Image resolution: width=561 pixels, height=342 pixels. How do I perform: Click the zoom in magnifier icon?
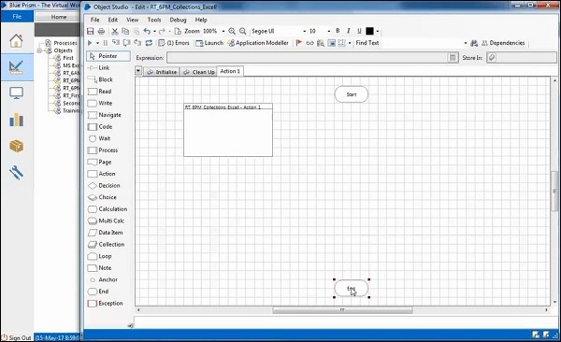click(x=232, y=31)
